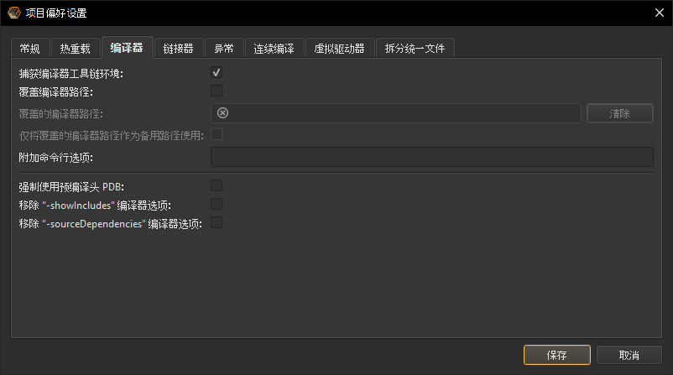The image size is (673, 375).
Task: Click the 附加命令行选项 label
Action: (55, 158)
